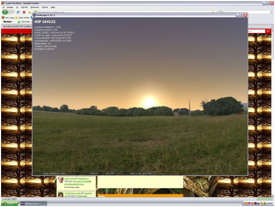Click the red search magnifier button on the website
The image size is (275, 207).
click(268, 31)
